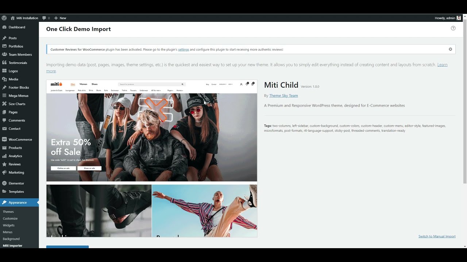Open the Dashboard menu label
Screen dimensions: 467x262
click(x=17, y=27)
